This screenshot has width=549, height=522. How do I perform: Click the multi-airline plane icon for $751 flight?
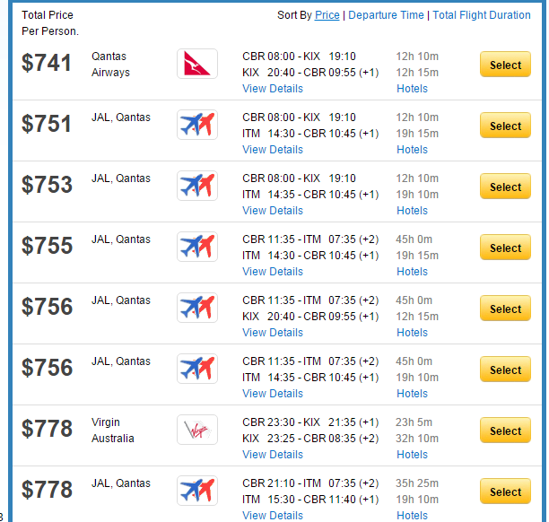(x=197, y=125)
